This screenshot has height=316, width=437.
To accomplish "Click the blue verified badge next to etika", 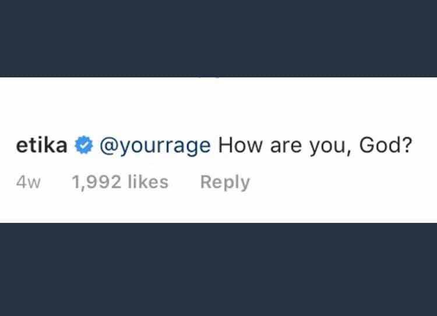I will click(84, 146).
